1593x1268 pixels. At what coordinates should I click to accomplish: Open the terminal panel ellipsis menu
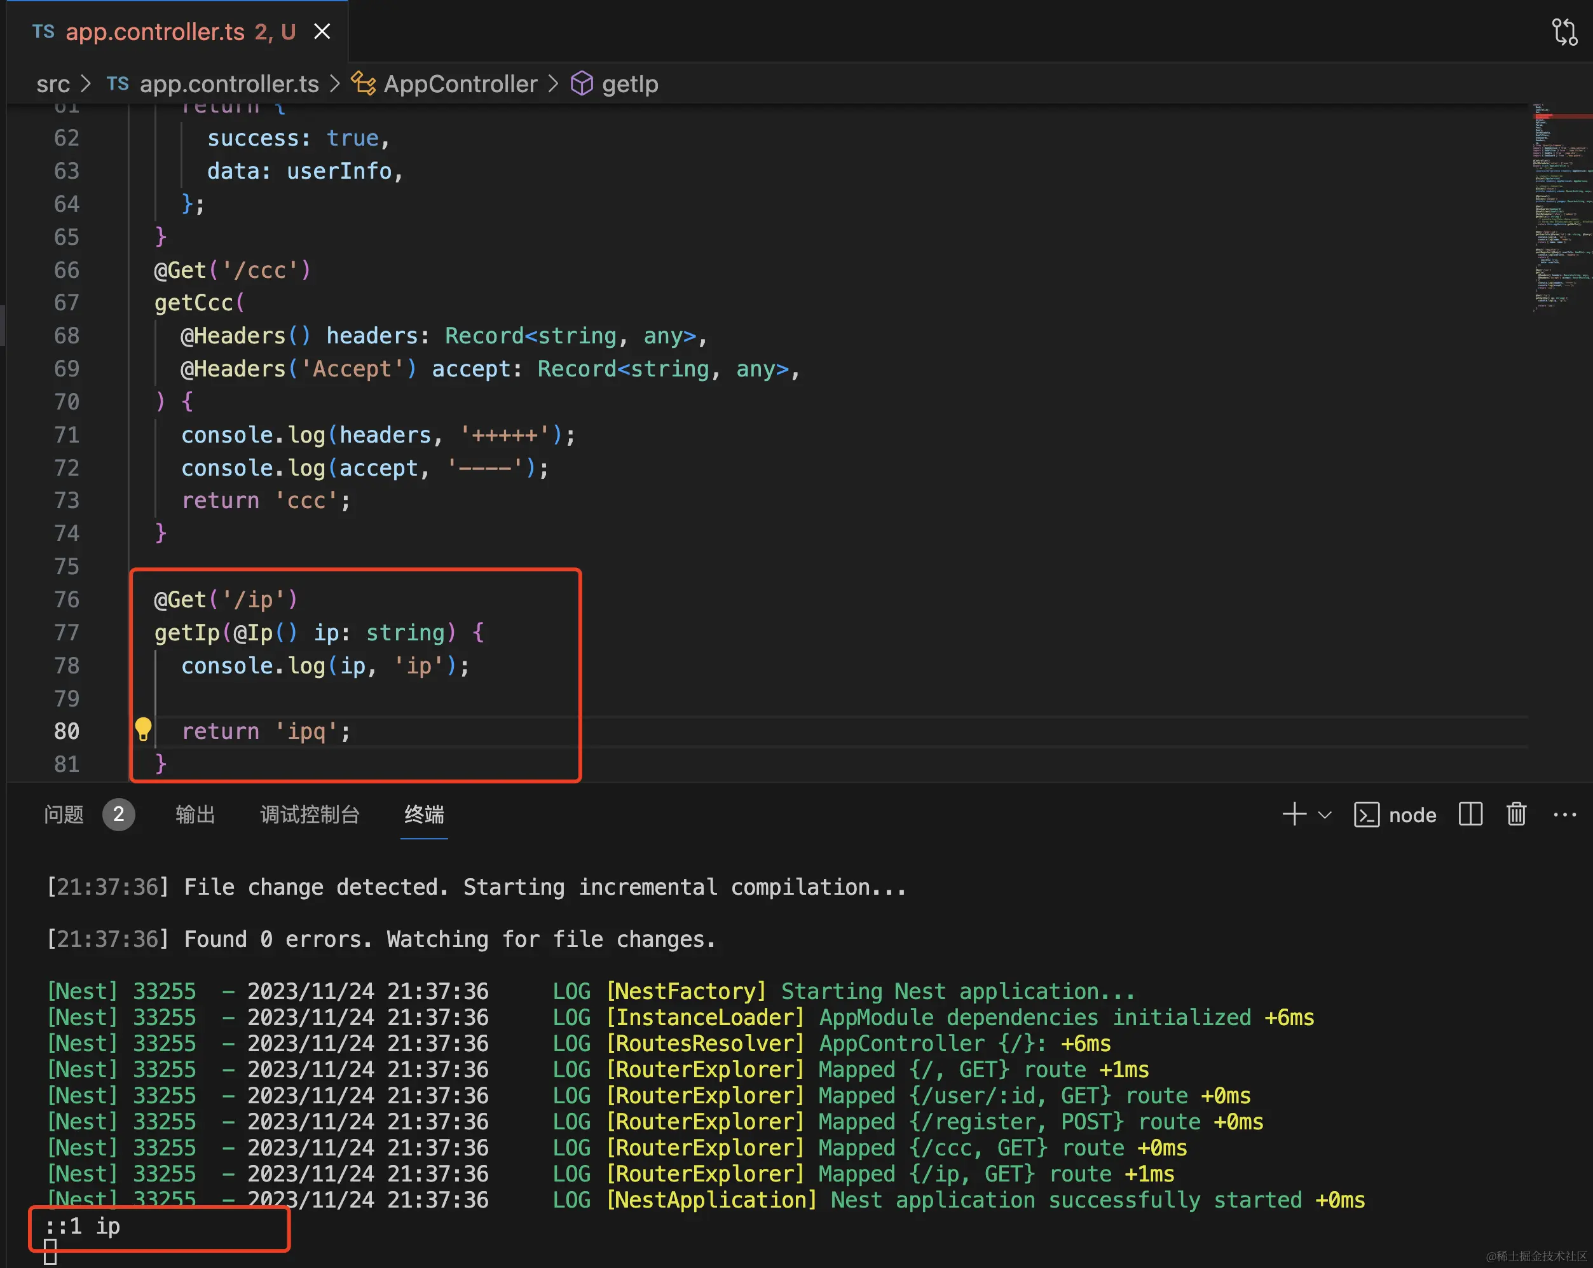tap(1564, 815)
